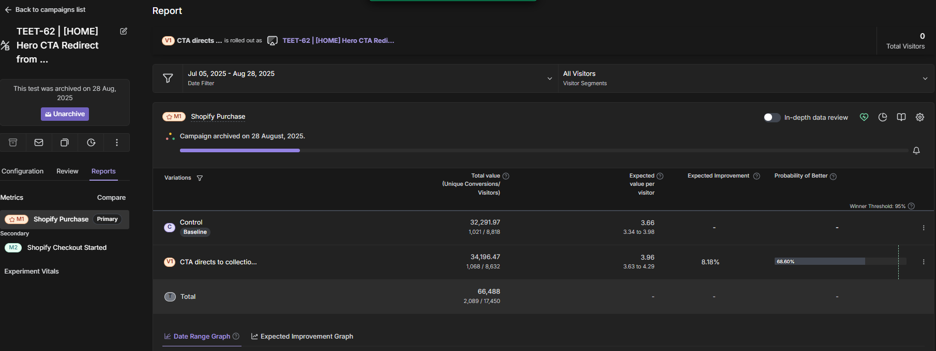The width and height of the screenshot is (936, 351).
Task: Click the M1 metric badge in report header
Action: click(x=174, y=117)
